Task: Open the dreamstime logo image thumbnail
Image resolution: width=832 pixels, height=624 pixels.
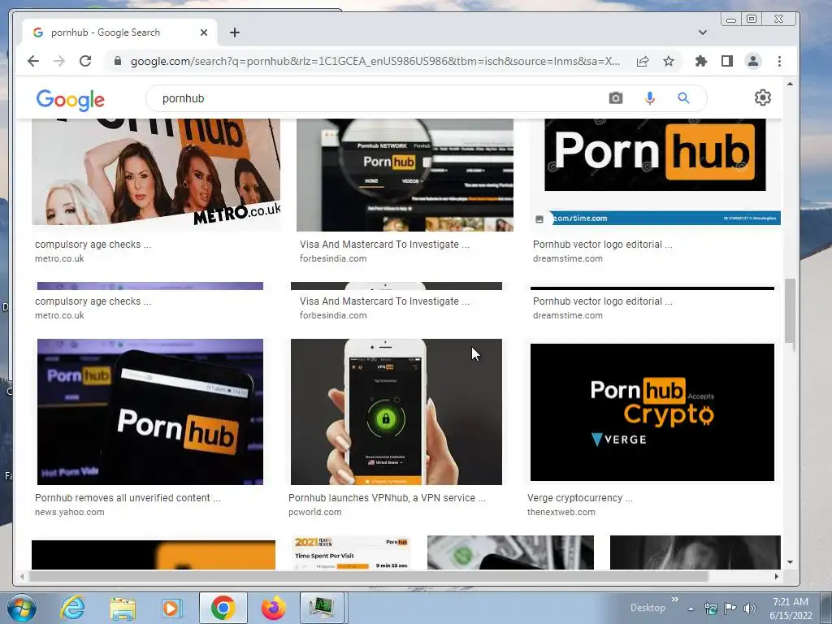Action: click(655, 171)
